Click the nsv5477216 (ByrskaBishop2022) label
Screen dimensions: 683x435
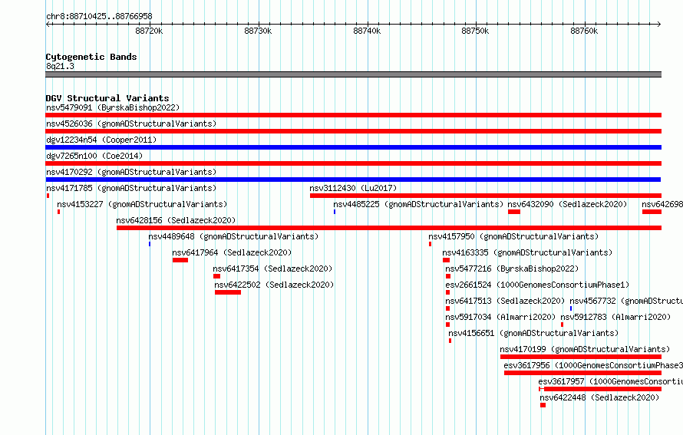[513, 269]
